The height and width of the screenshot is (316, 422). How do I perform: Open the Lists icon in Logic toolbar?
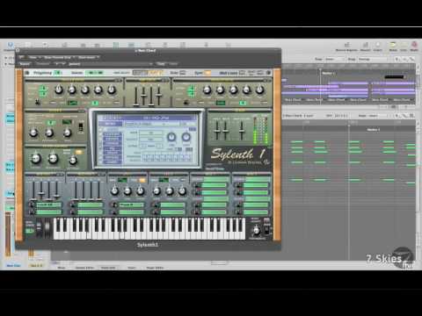pyautogui.click(x=404, y=47)
